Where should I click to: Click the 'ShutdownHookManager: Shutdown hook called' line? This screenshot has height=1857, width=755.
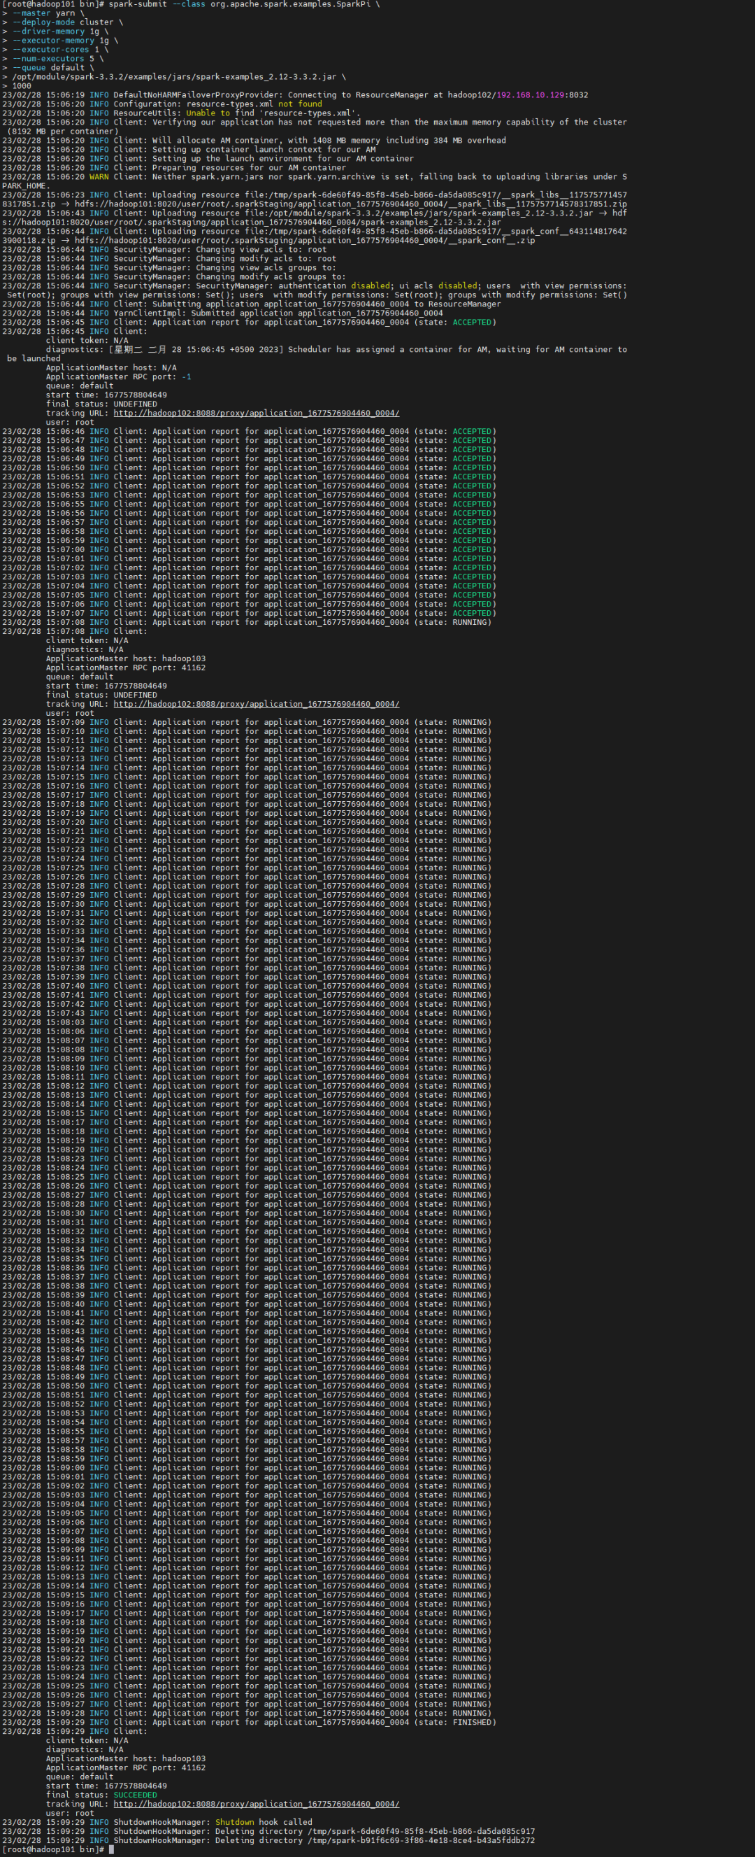[x=157, y=1822]
